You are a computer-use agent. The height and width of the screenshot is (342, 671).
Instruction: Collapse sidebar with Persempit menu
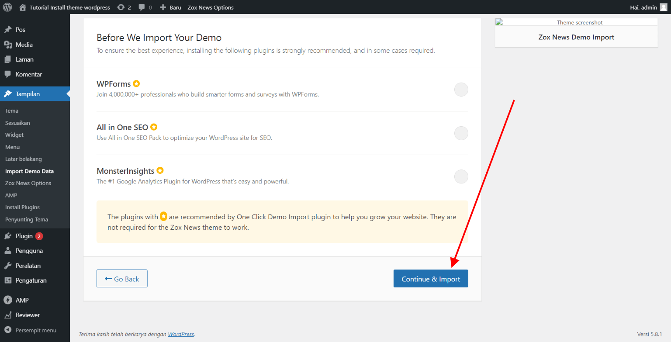[35, 330]
